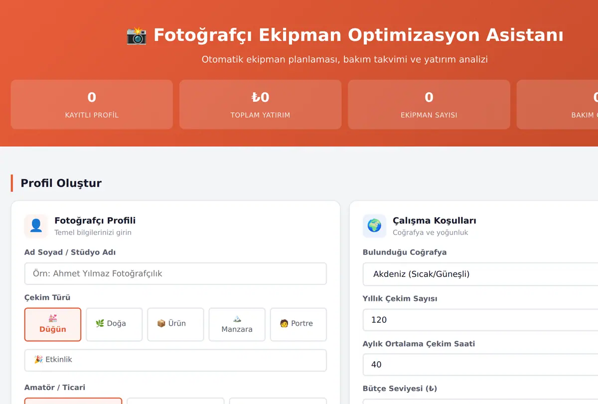The image size is (598, 404).
Task: Click the 'Temel bilgilerinizi girin' subtitle
Action: [93, 233]
